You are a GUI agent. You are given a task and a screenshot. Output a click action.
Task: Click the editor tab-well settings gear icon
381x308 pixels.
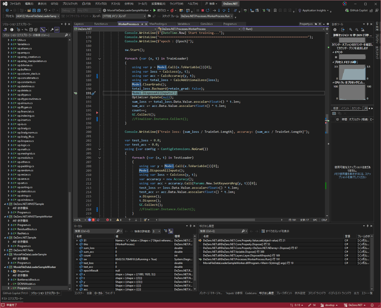(327, 24)
